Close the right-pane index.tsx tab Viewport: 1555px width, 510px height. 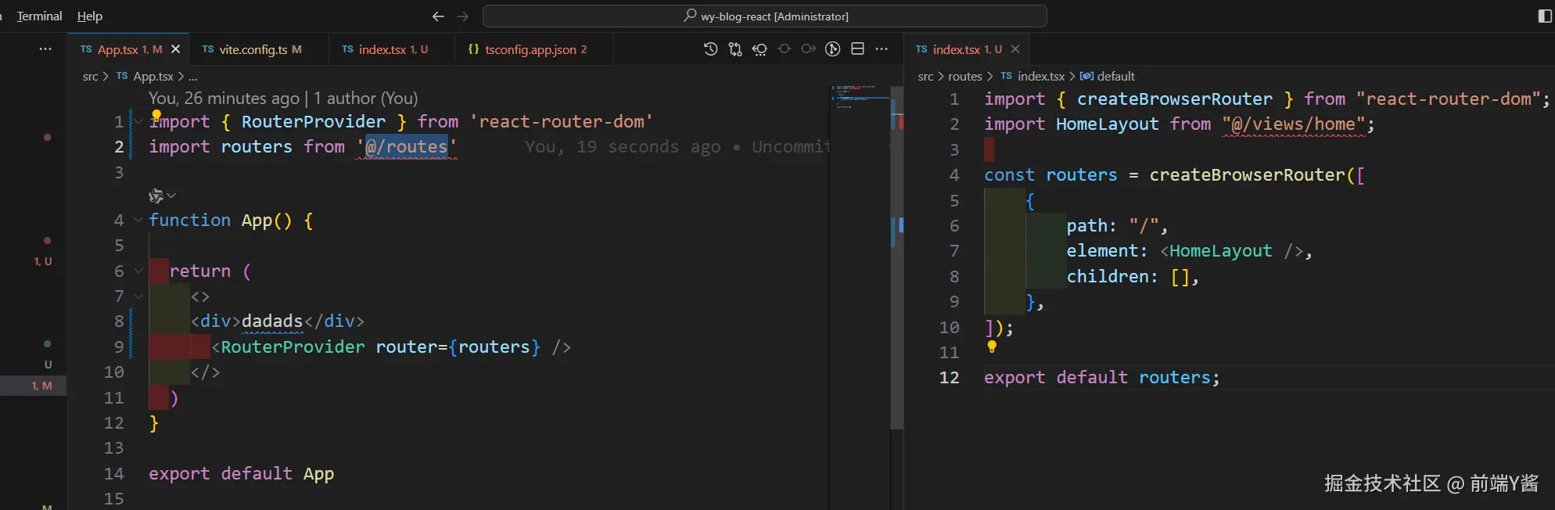point(1015,49)
